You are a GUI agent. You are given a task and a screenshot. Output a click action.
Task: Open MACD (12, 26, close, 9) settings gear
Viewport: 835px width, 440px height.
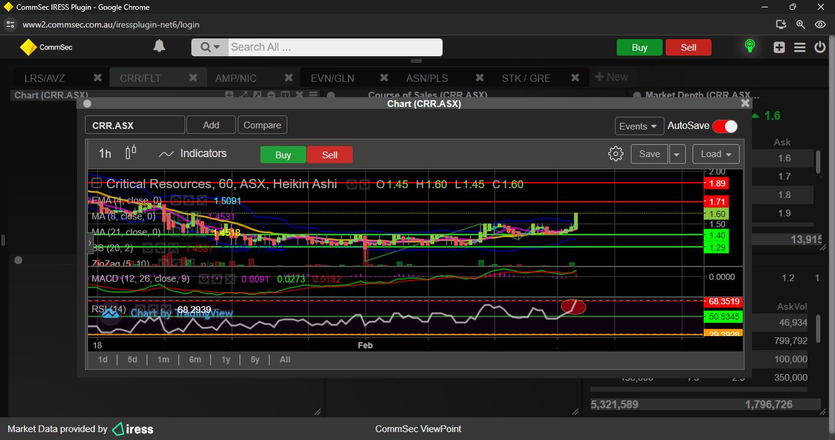coord(217,279)
